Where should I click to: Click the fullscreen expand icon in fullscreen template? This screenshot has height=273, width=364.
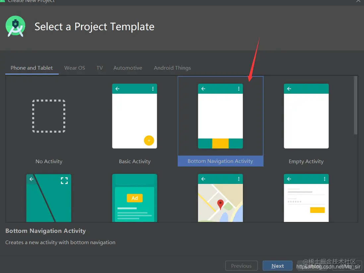pyautogui.click(x=64, y=180)
